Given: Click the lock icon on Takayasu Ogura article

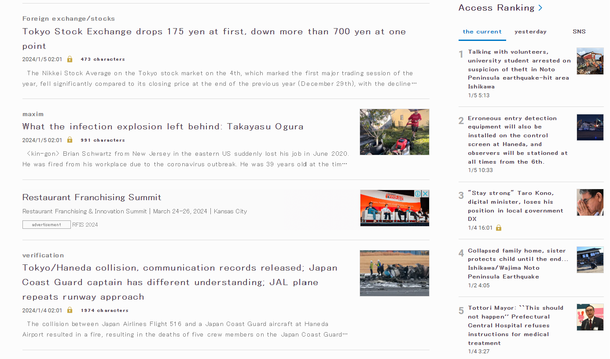Looking at the screenshot, I should click(70, 140).
